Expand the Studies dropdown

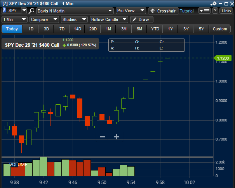click(x=74, y=19)
